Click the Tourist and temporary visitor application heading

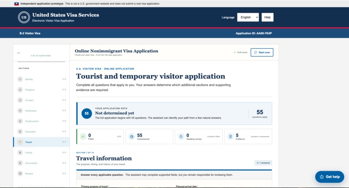pyautogui.click(x=150, y=76)
